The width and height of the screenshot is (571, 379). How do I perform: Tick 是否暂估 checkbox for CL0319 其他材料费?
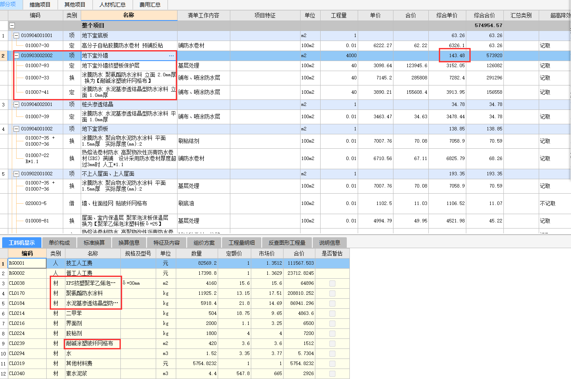(332, 364)
